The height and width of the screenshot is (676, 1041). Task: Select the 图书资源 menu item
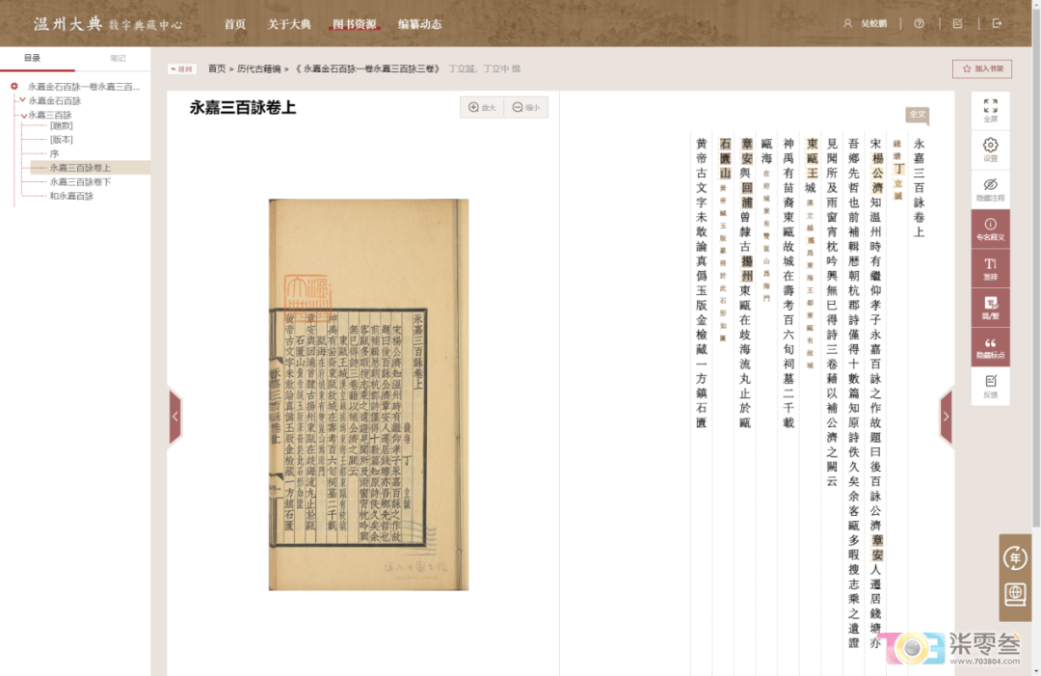[x=355, y=24]
